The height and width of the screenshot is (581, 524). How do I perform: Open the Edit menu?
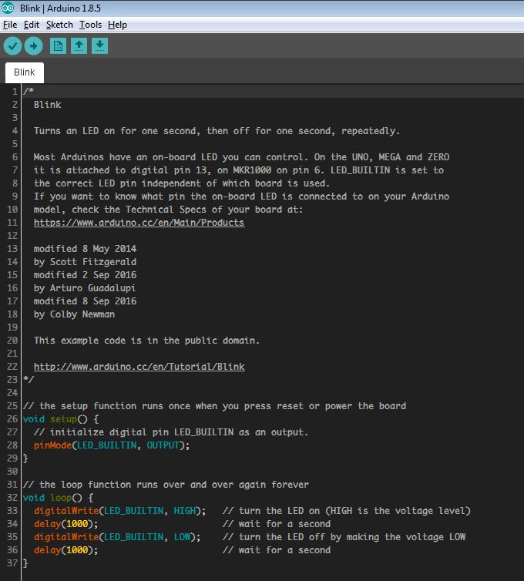(32, 25)
